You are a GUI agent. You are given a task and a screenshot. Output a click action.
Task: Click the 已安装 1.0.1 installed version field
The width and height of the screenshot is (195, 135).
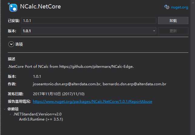[89, 21]
